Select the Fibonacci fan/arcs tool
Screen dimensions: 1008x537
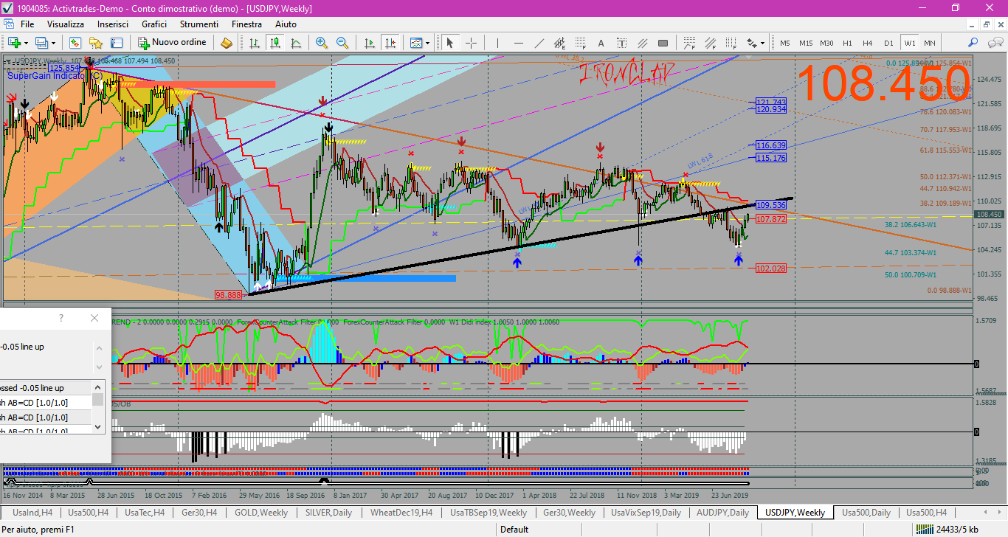click(x=689, y=43)
